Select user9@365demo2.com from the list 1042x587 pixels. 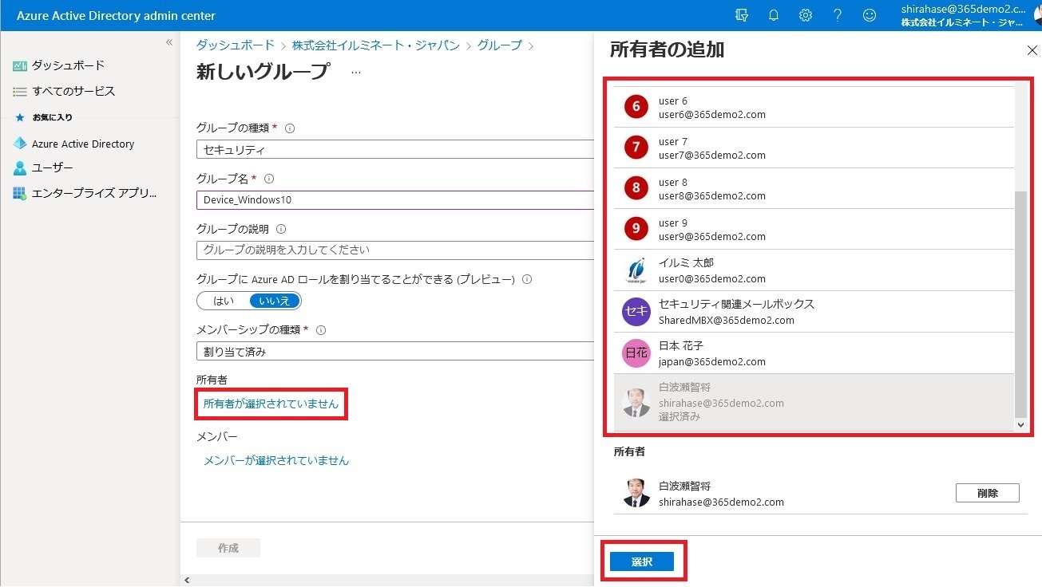(x=814, y=230)
